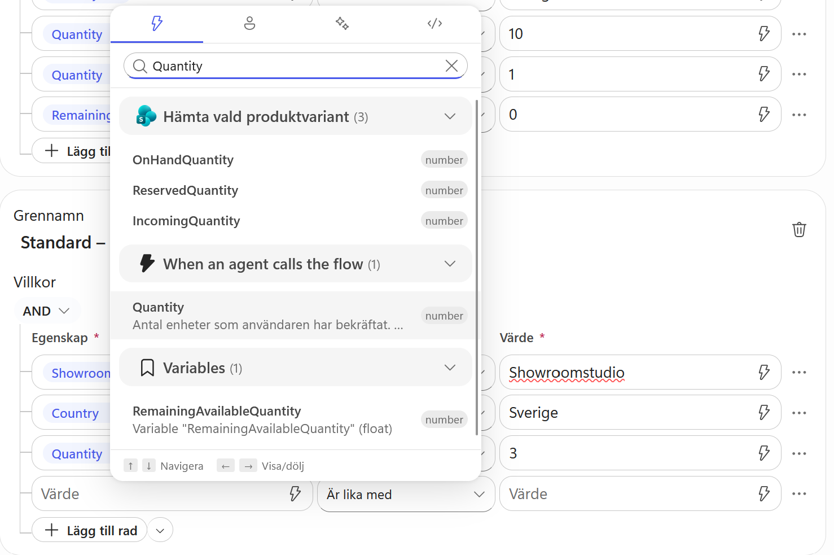
Task: Open dynamic content for the Sverige field
Action: 764,413
